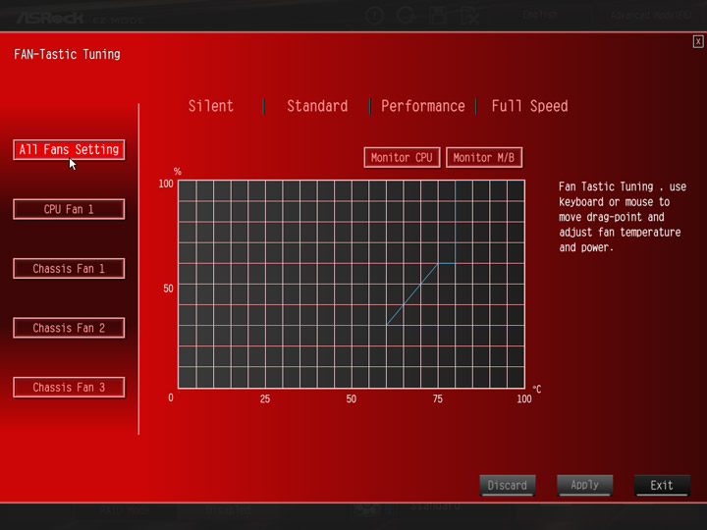Switch to the Full Speed preset

pos(530,106)
